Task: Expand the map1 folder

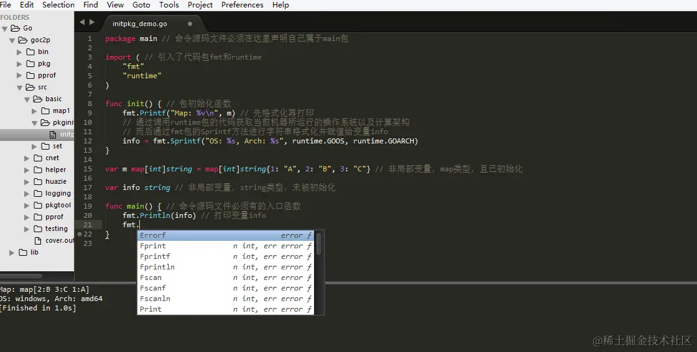Action: point(34,111)
